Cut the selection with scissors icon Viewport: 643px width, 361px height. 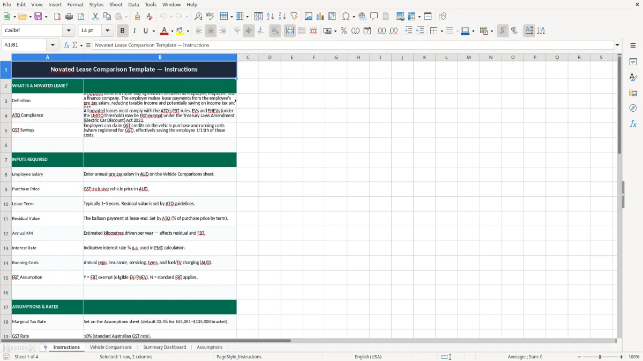pyautogui.click(x=95, y=17)
